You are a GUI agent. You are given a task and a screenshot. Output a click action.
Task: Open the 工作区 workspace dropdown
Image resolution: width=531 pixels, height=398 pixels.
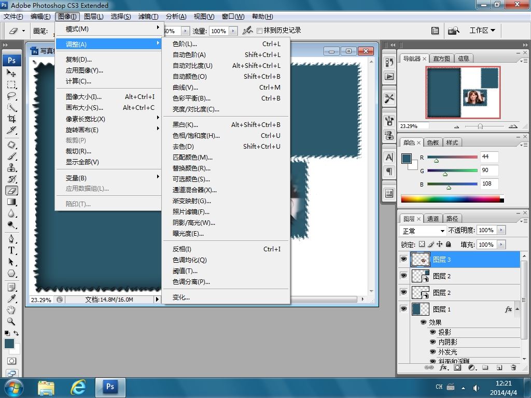[482, 31]
